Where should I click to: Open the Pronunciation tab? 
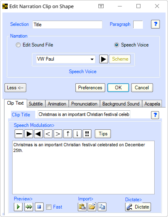84,104
